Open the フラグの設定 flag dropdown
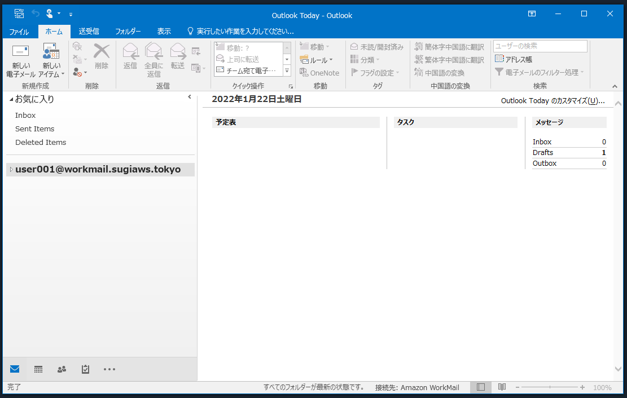The image size is (627, 398). point(375,73)
